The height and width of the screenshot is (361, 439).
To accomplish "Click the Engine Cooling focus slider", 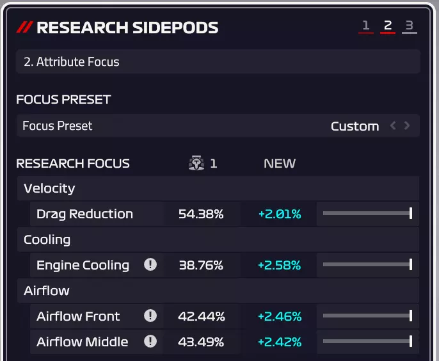I will (x=367, y=265).
